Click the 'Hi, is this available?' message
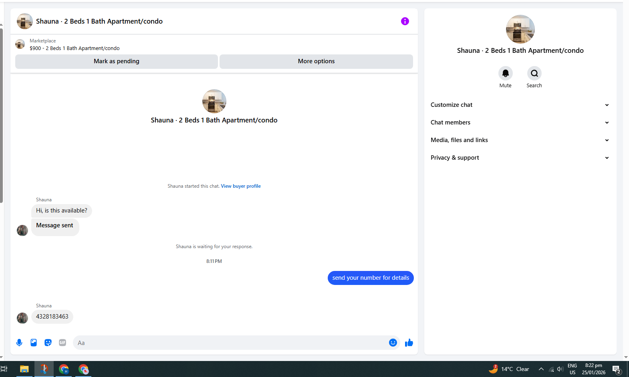Screen dimensions: 629x377 [62, 211]
